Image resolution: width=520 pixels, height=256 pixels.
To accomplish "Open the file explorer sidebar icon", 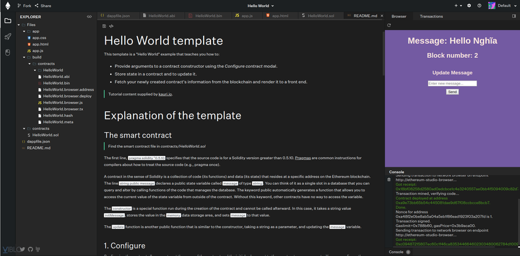I will point(8,21).
